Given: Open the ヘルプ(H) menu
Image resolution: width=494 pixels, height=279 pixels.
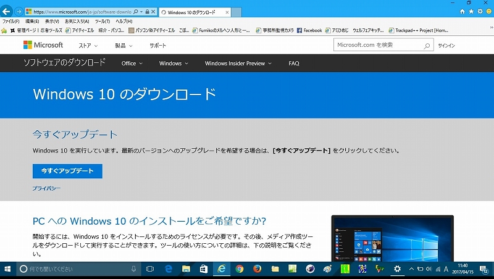Looking at the screenshot, I should coord(124,22).
